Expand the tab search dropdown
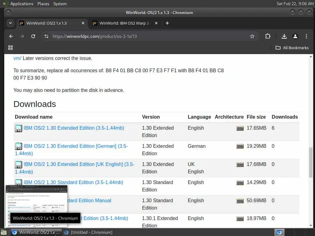Screen dimensions: 315x236 coord(10,23)
